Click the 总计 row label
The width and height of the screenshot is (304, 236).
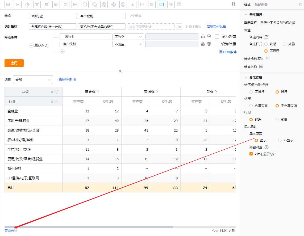[11, 188]
